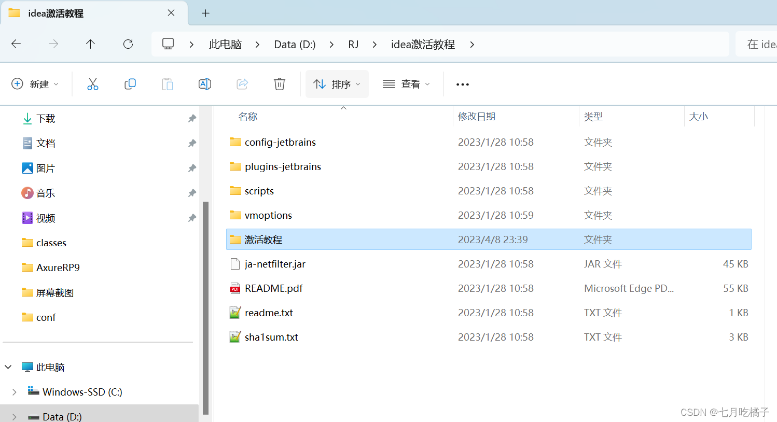Screen dimensions: 777x422
Task: Click in the search box on the right
Action: (756, 44)
